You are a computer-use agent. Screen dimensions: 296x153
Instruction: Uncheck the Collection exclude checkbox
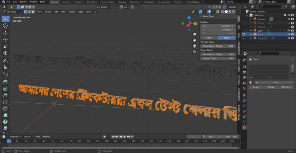[x=285, y=15]
